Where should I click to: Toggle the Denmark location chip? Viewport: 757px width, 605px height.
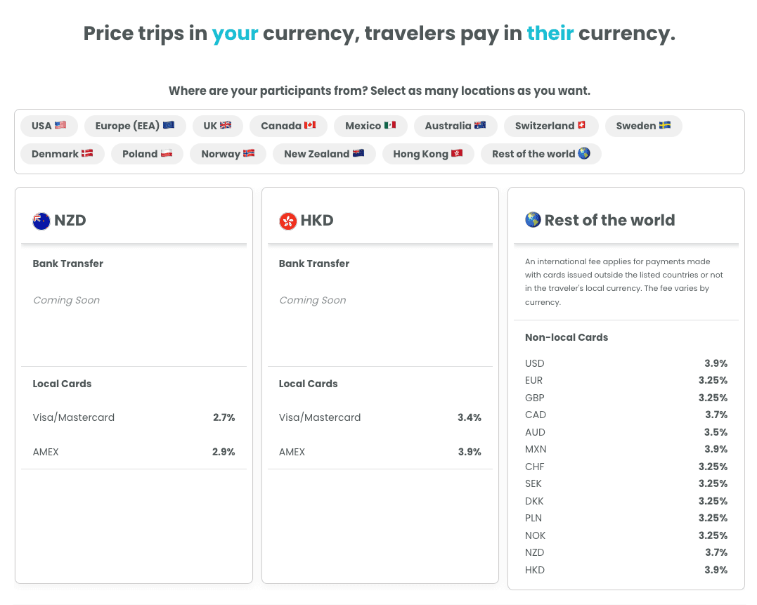coord(63,154)
